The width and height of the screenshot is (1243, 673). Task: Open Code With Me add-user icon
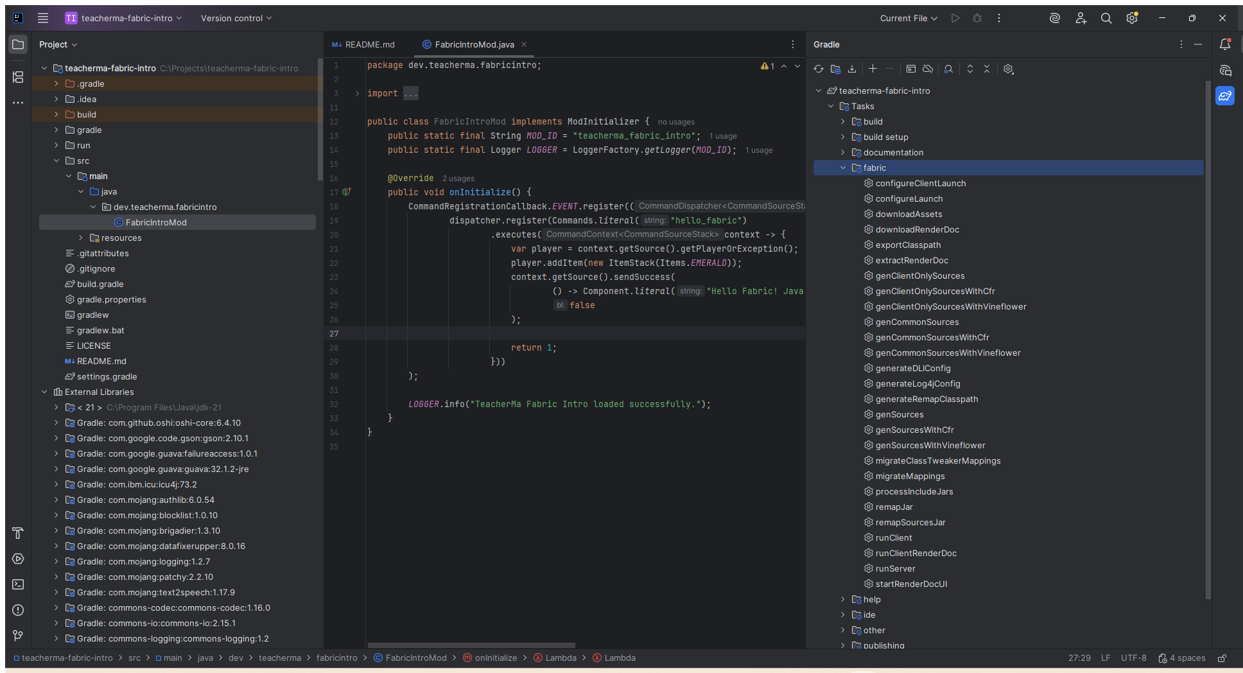tap(1081, 18)
